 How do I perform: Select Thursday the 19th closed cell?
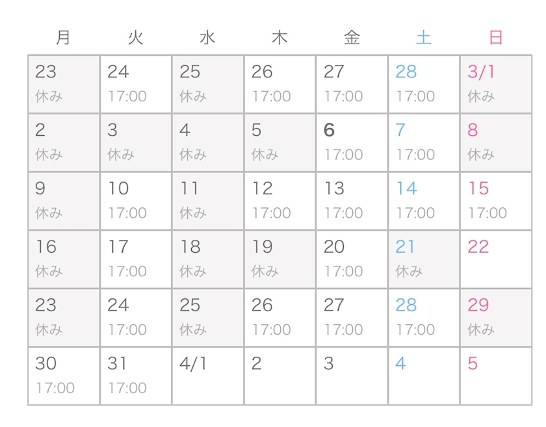(x=279, y=259)
